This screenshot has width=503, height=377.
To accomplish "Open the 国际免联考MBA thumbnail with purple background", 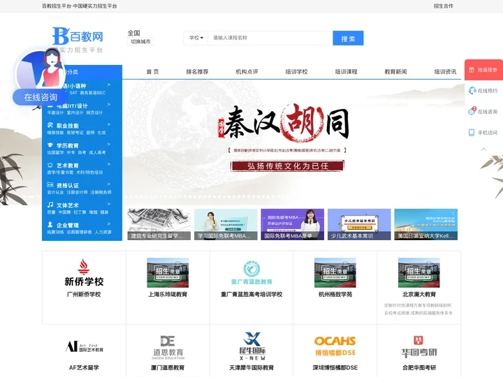I will (x=293, y=224).
